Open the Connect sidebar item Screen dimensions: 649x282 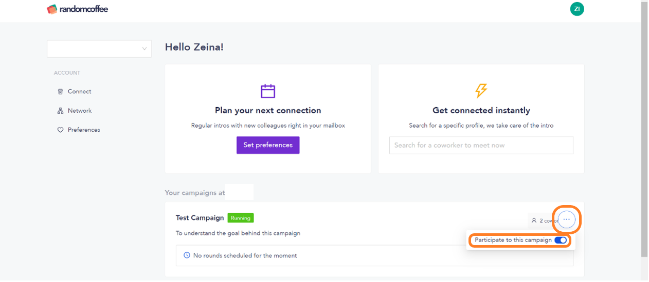[79, 92]
